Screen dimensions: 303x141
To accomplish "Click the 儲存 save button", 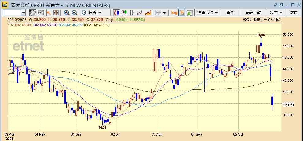I will (x=294, y=13).
